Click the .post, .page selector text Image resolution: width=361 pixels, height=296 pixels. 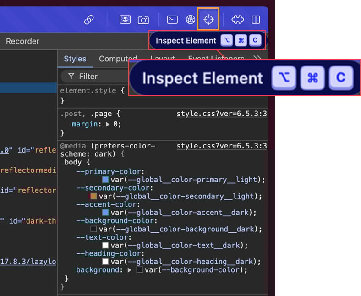(x=86, y=114)
